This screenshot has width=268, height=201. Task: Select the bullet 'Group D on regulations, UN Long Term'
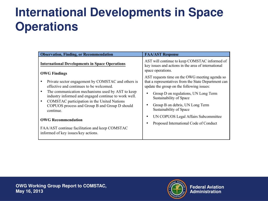(x=185, y=96)
